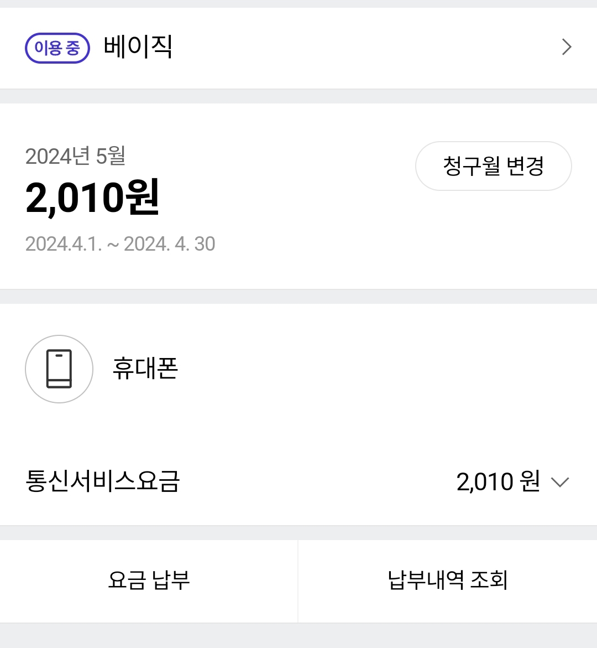Click the 통신서비스요금 row label
The height and width of the screenshot is (648, 597).
click(103, 481)
